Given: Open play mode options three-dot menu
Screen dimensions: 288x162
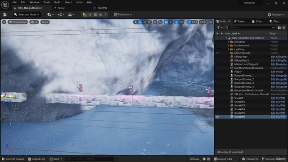Looking at the screenshot, I should tap(106, 14).
